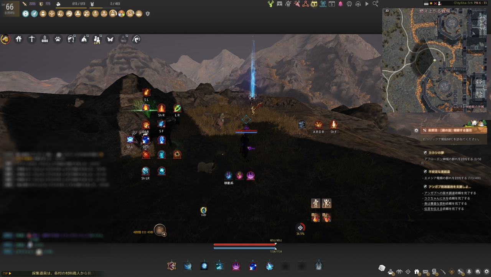
Task: Click the level 66 character display
Action: 9,8
